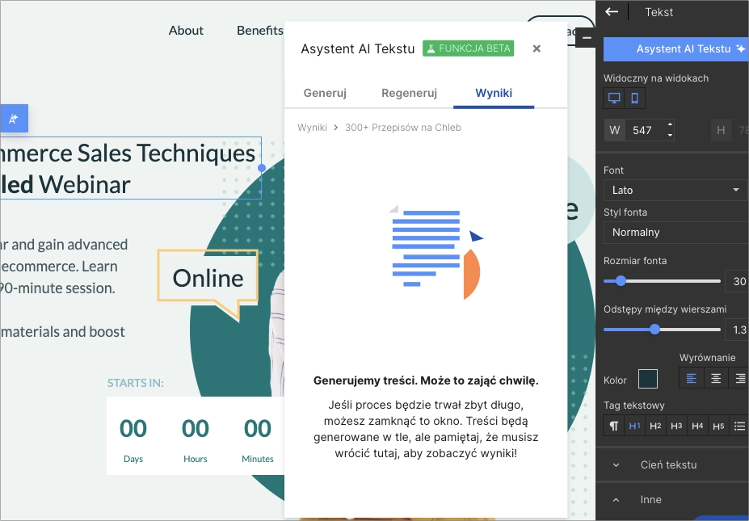Click the Asystent AI Tekstu button
This screenshot has width=749, height=521.
pyautogui.click(x=675, y=48)
